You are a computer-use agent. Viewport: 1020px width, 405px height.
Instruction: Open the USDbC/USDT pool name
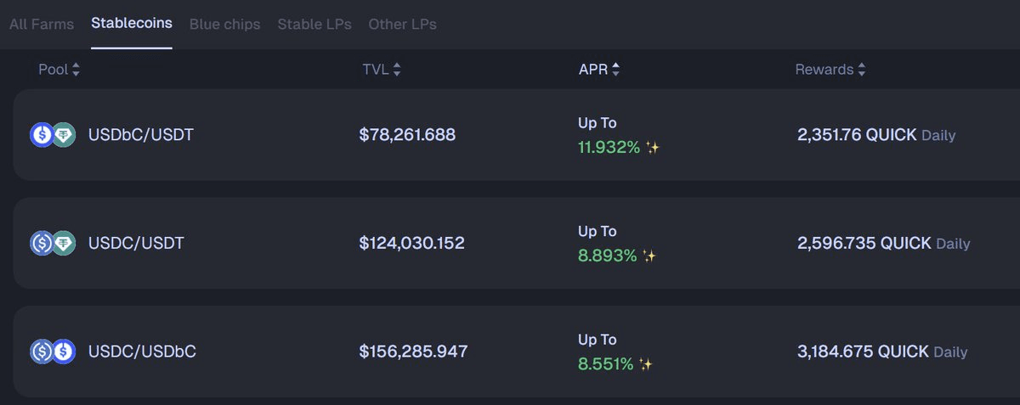click(141, 134)
